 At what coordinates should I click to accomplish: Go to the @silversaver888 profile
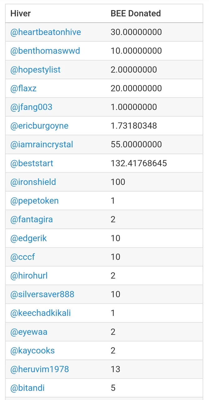pyautogui.click(x=42, y=294)
